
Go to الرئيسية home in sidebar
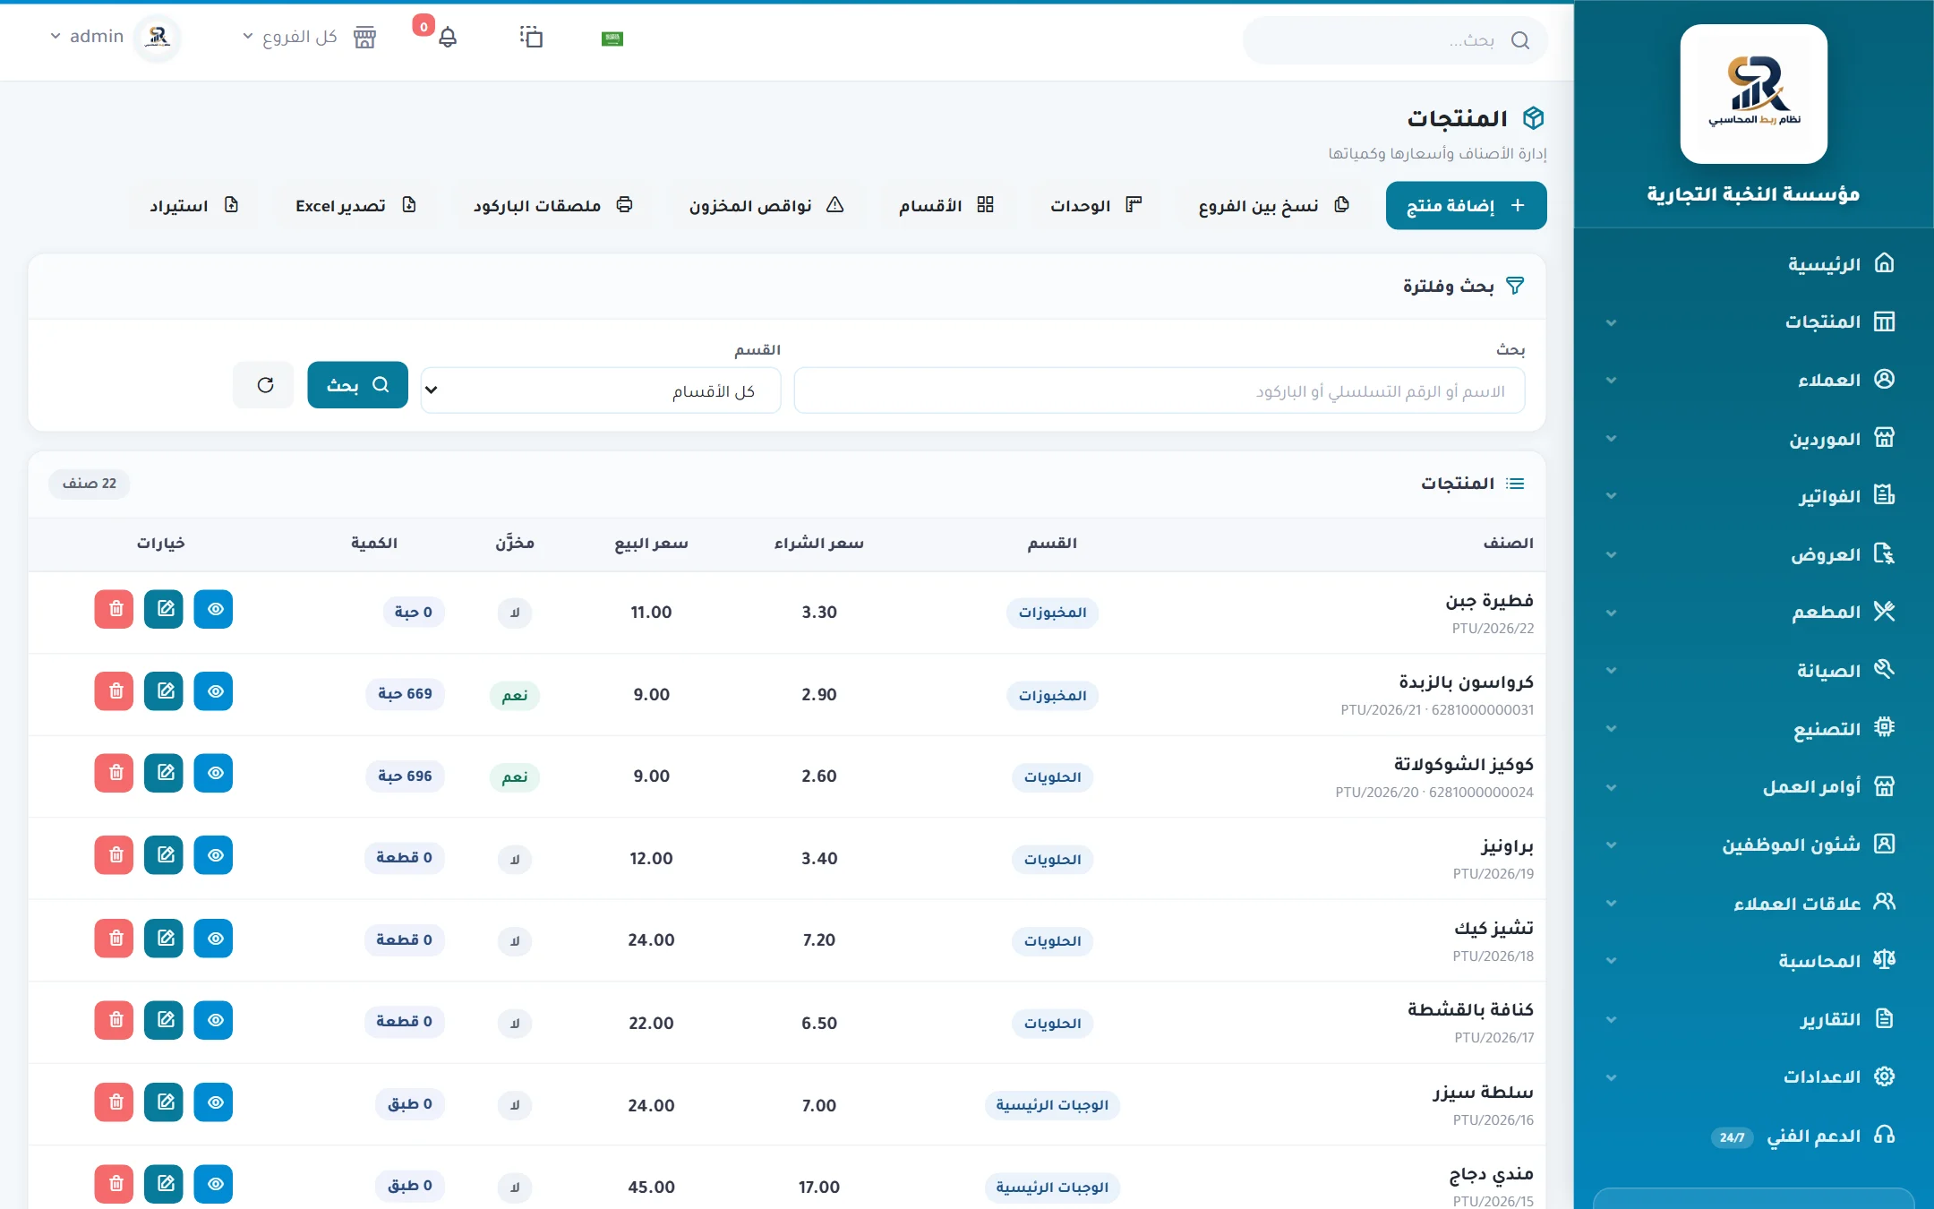click(x=1753, y=264)
